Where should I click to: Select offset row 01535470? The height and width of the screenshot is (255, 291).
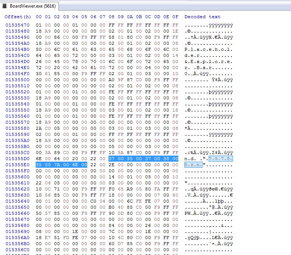click(x=17, y=25)
